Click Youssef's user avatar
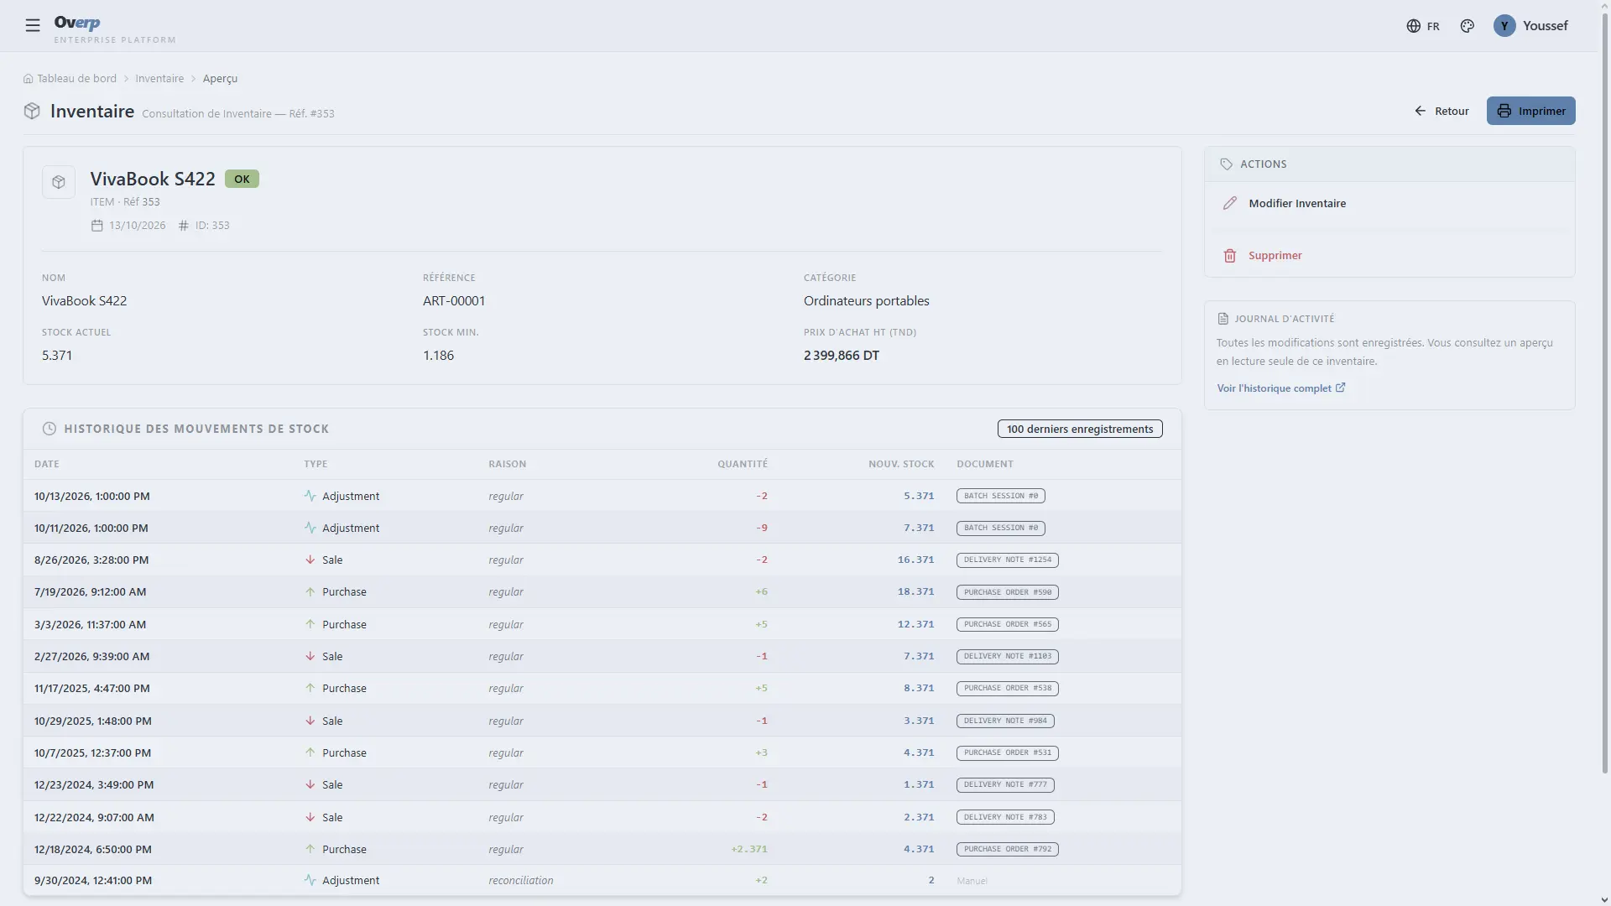This screenshot has width=1611, height=906. pos(1504,26)
